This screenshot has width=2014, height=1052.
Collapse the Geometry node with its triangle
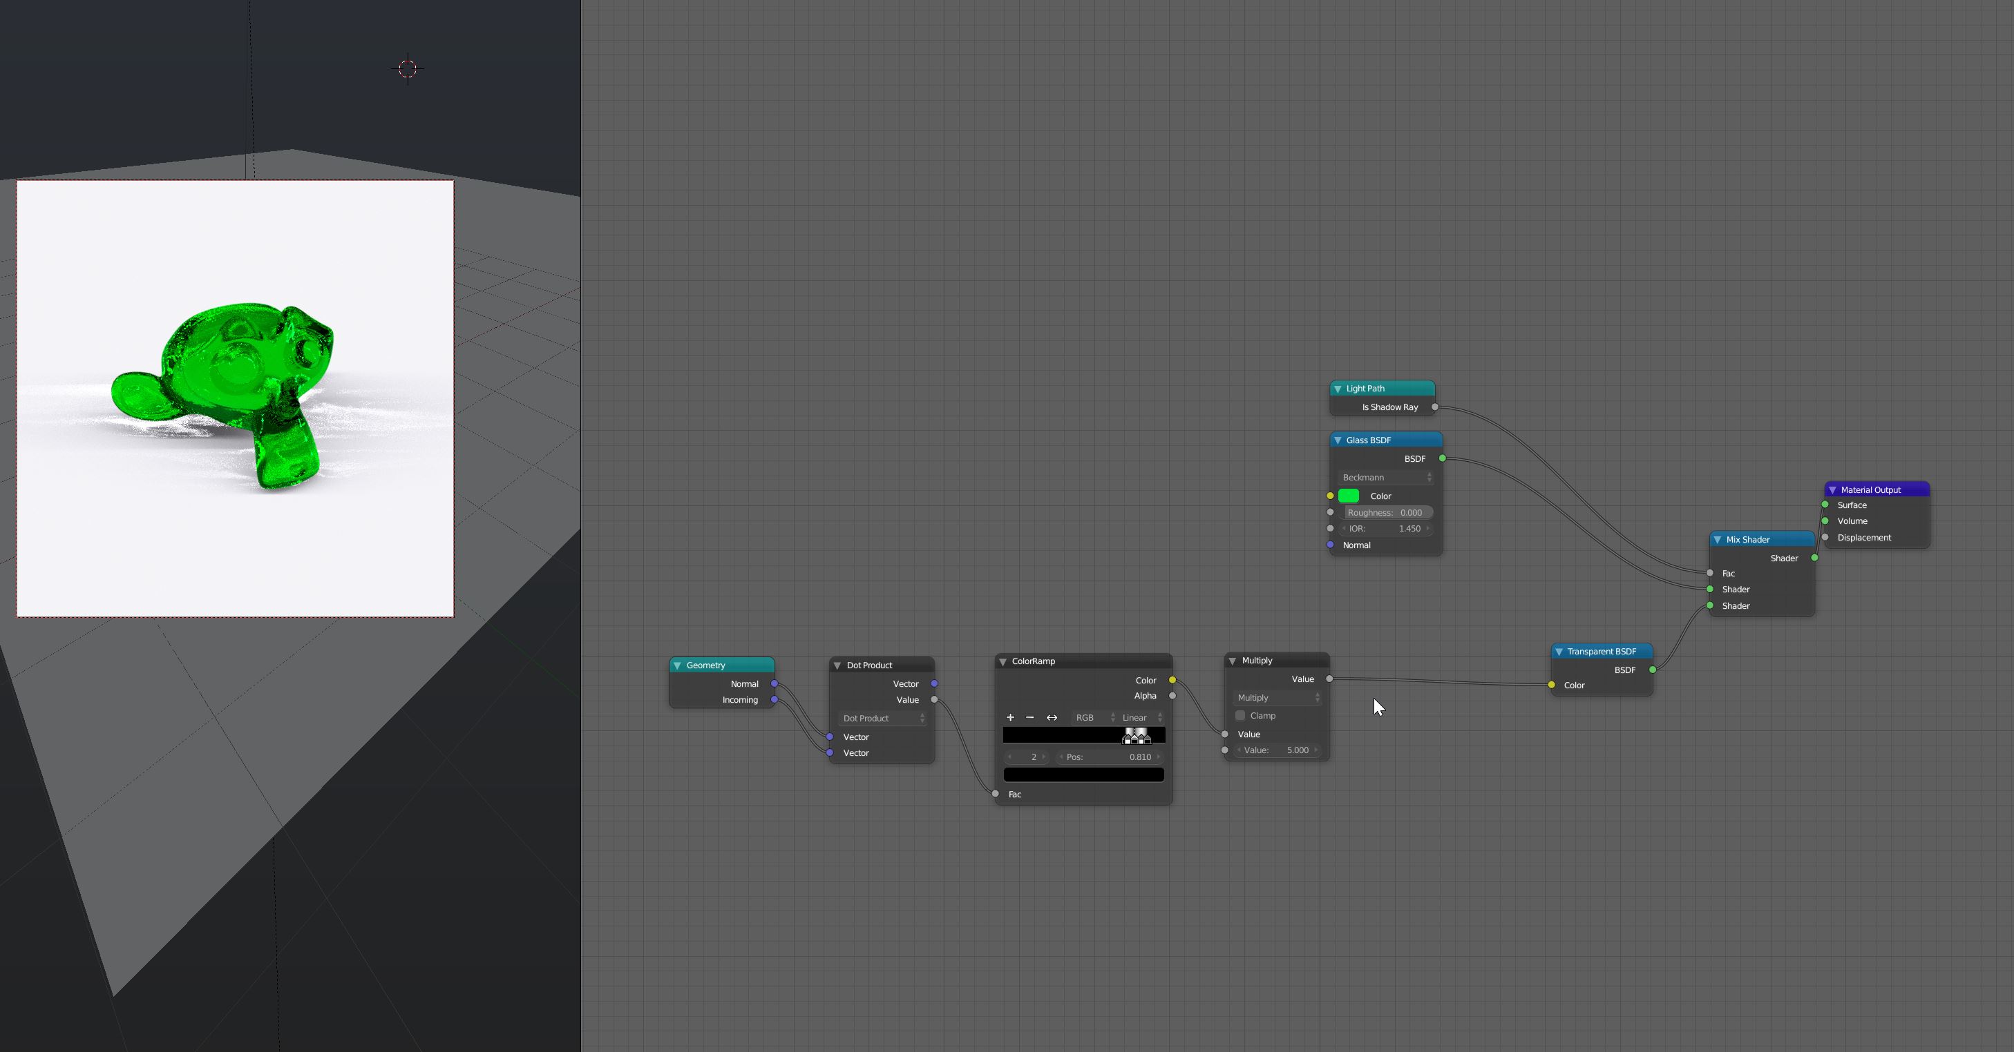click(x=677, y=665)
